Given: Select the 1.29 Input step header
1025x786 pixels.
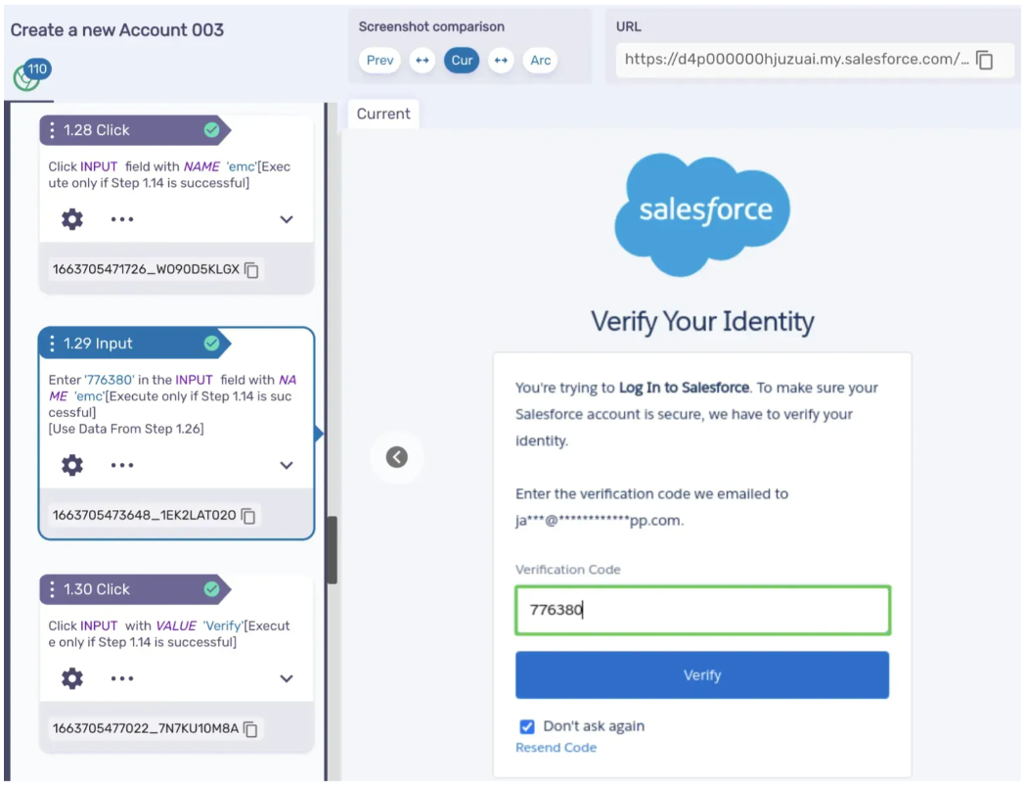Looking at the screenshot, I should 135,344.
